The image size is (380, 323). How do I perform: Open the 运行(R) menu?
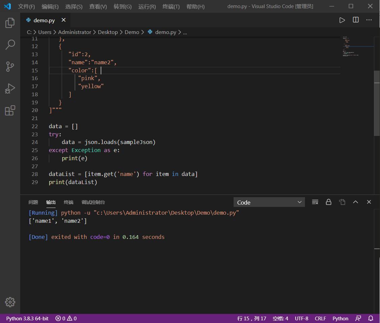147,6
